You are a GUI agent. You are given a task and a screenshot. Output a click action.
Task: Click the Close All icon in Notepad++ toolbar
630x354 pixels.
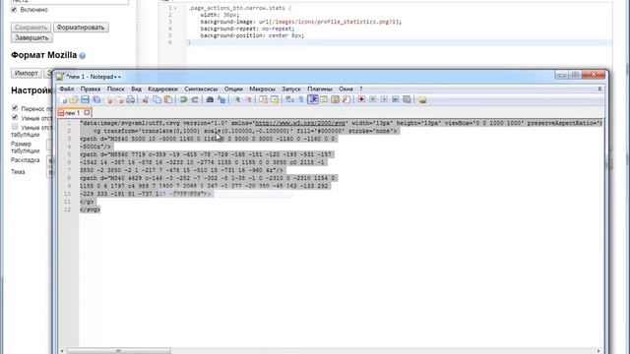tap(120, 99)
